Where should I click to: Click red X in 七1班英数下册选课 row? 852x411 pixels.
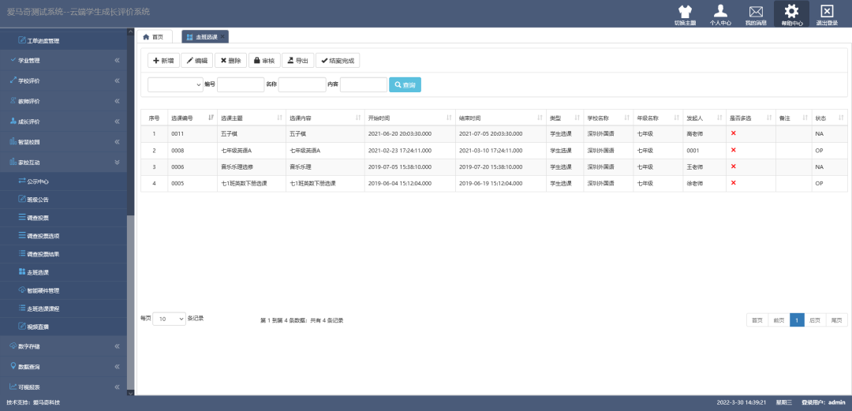tap(733, 183)
